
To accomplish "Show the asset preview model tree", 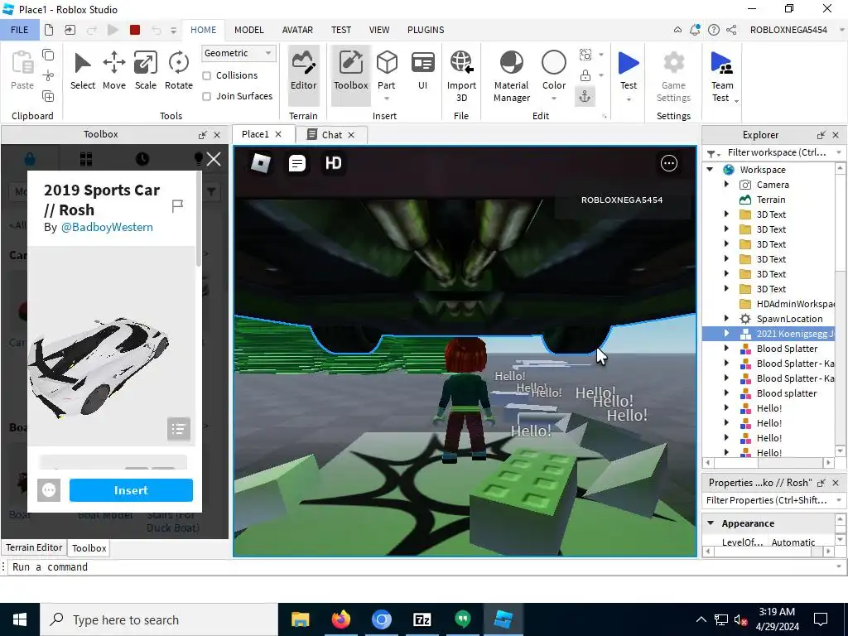I will coord(179,430).
